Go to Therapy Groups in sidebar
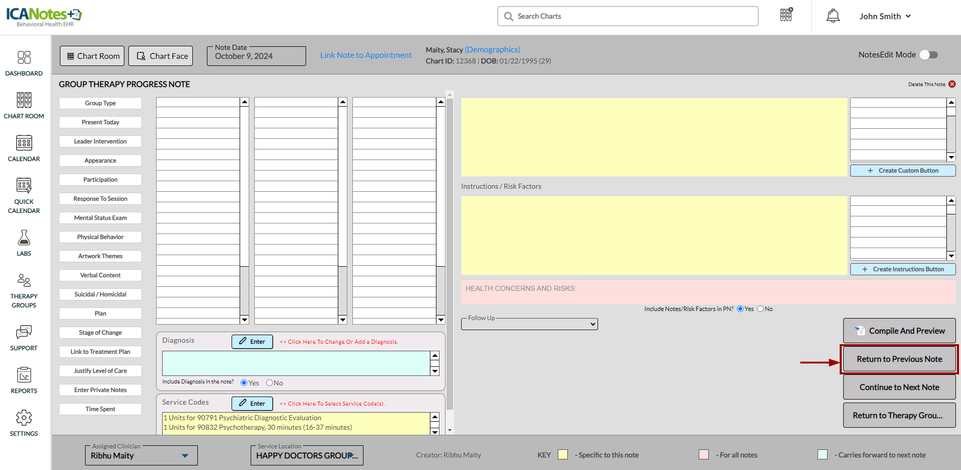 (24, 281)
